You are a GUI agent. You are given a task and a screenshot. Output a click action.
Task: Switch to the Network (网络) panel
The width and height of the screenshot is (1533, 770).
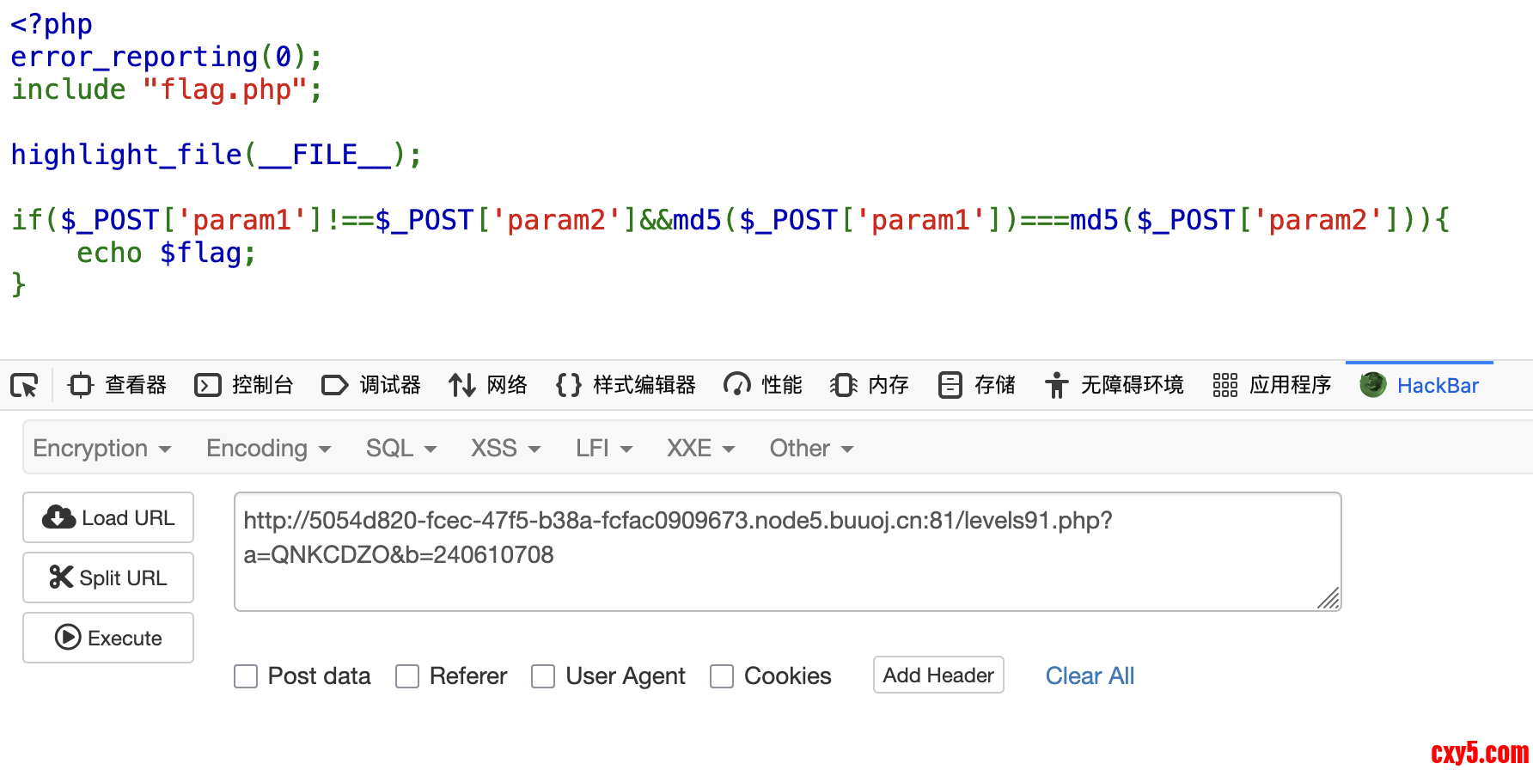488,385
